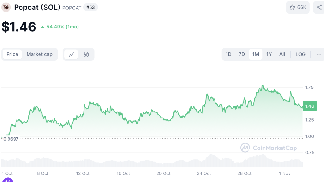Viewport: 324px width, 182px height.
Task: Click the 4 Oct date label
Action: tap(7, 173)
